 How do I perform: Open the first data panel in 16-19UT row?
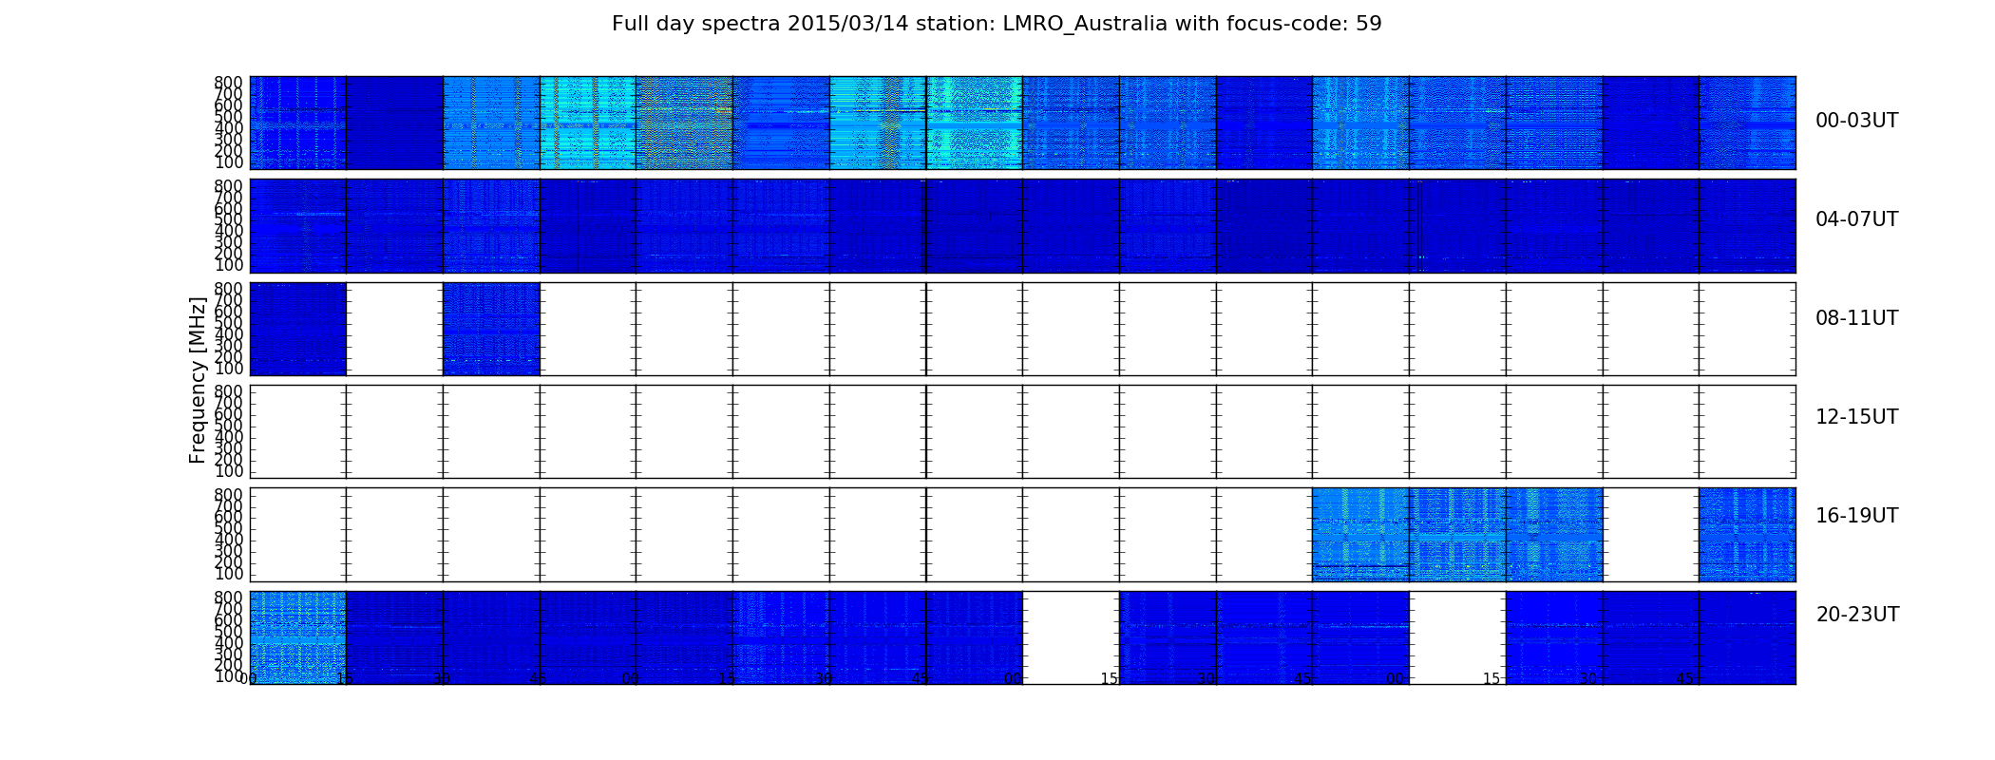1360,535
